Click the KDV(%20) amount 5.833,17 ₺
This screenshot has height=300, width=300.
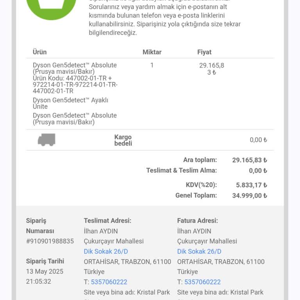click(252, 185)
